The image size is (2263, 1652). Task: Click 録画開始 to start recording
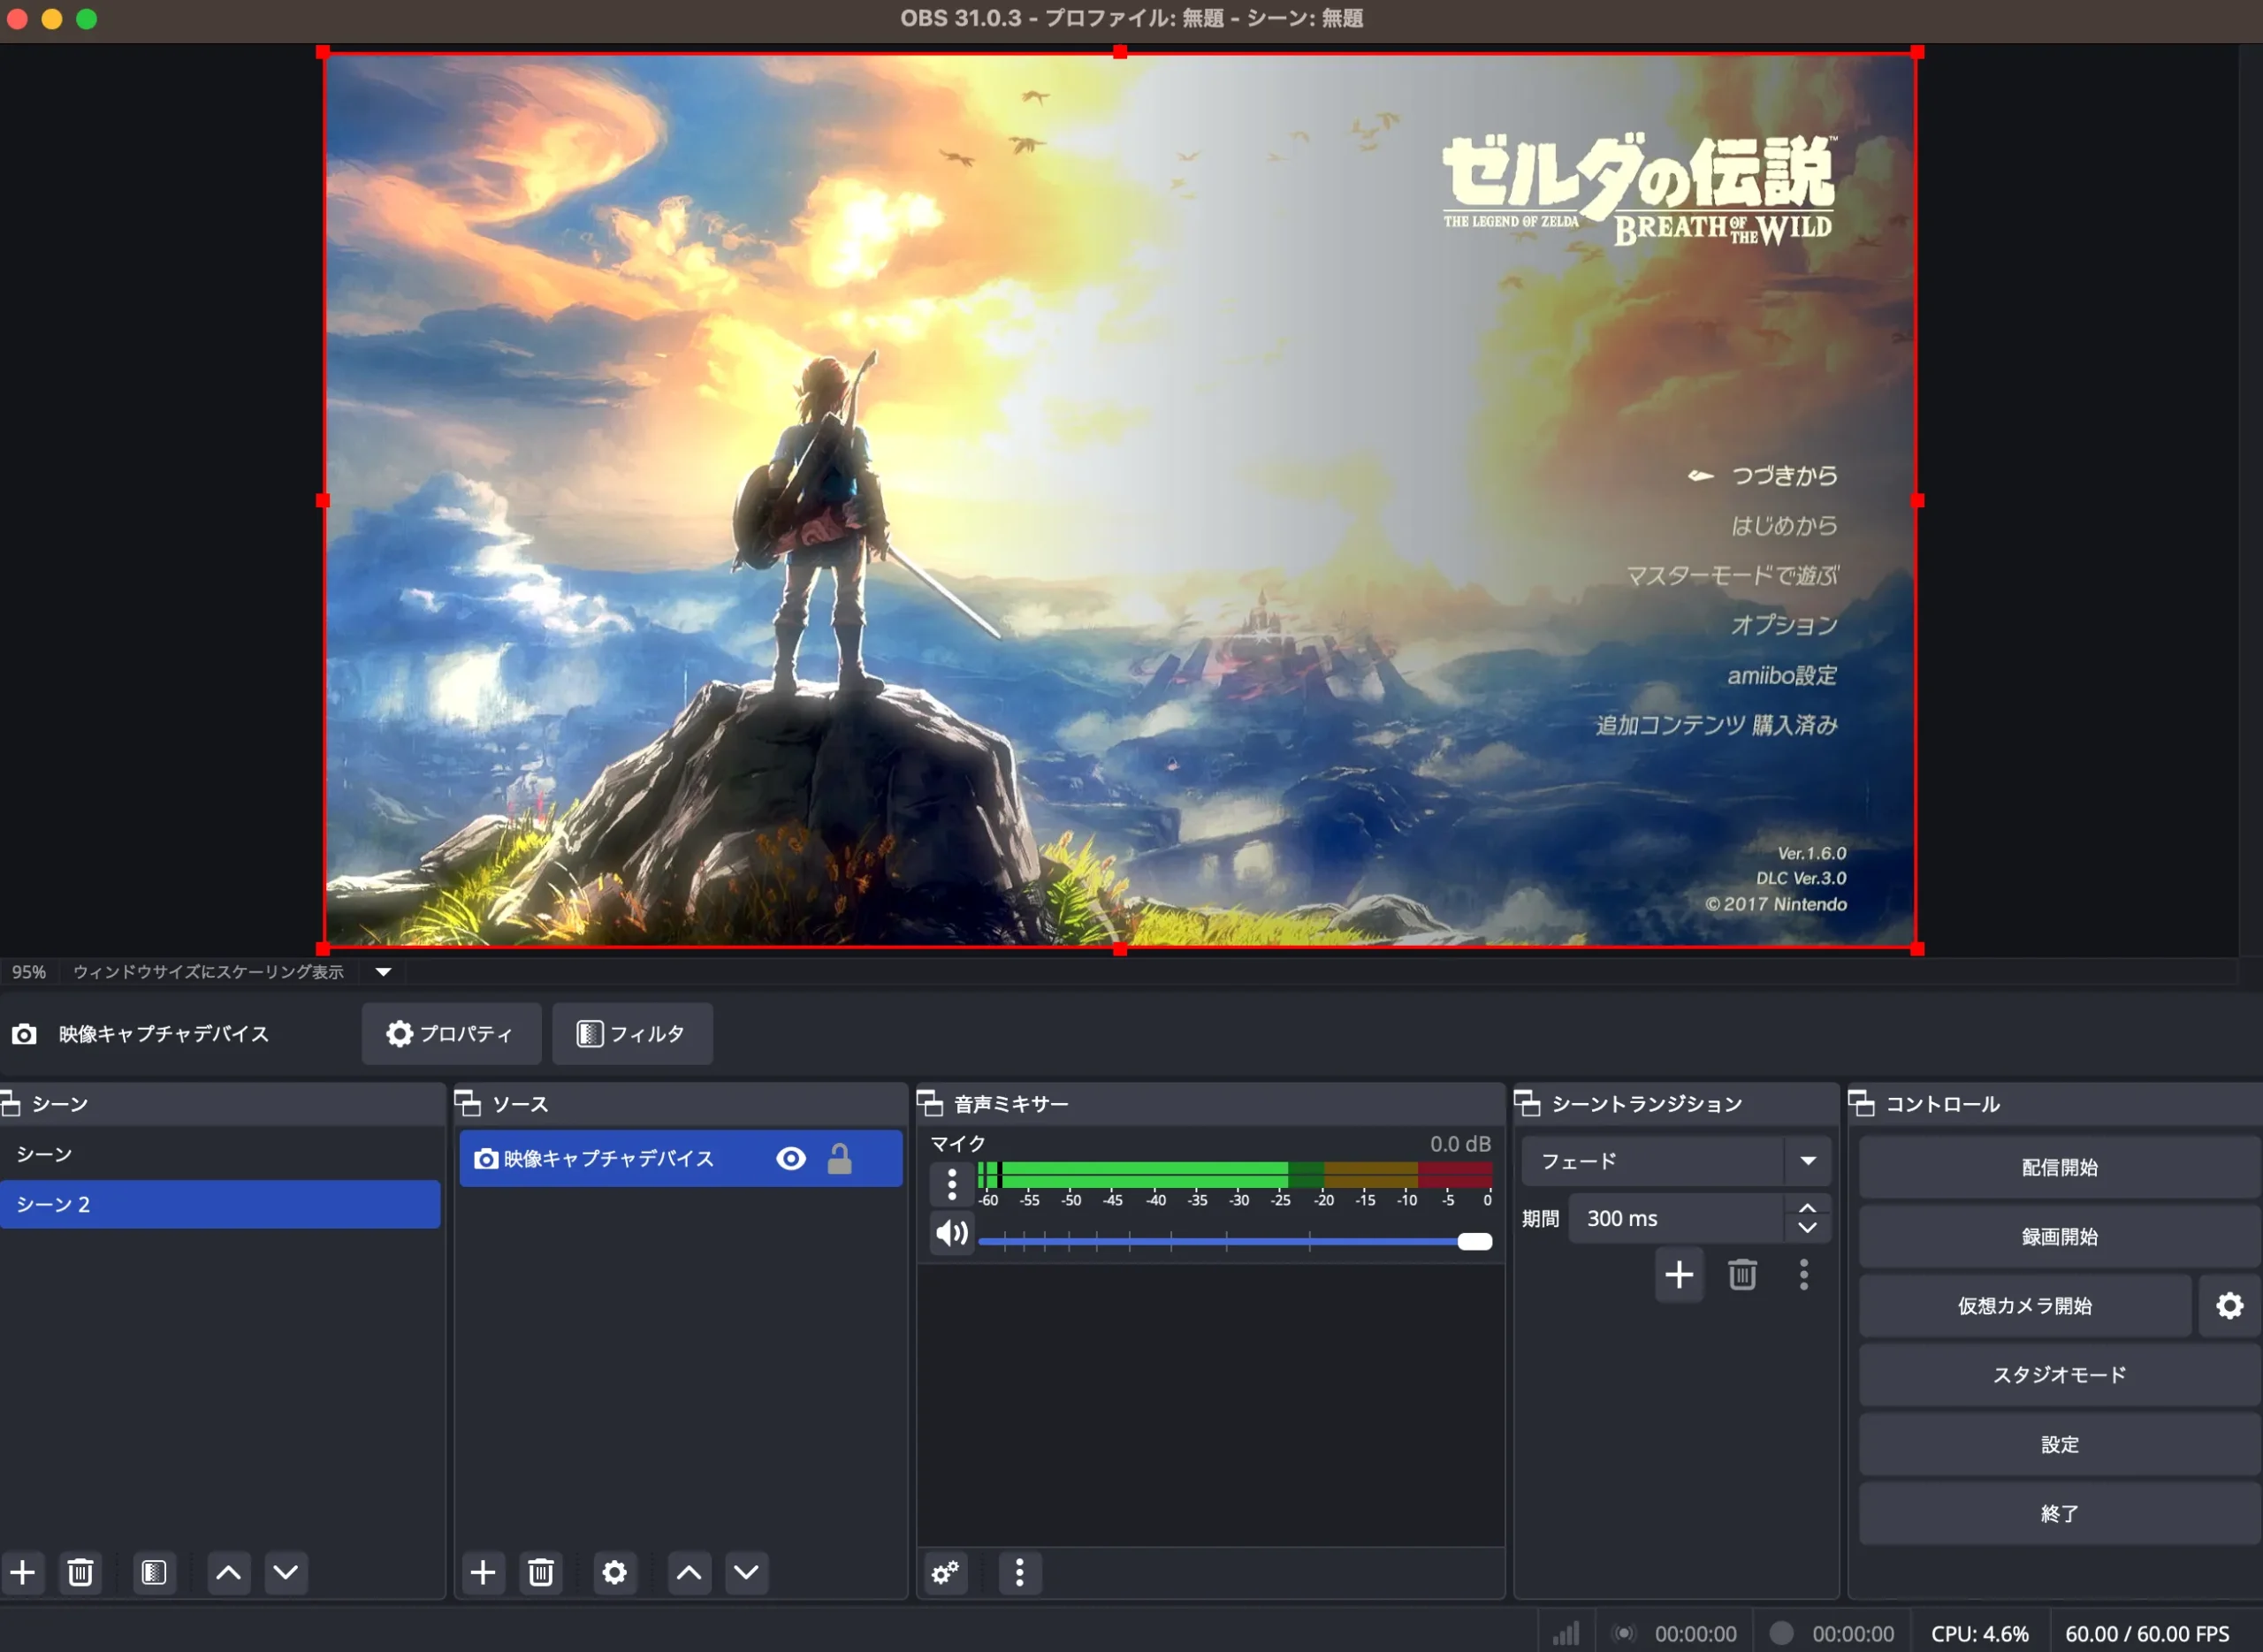coord(2060,1236)
